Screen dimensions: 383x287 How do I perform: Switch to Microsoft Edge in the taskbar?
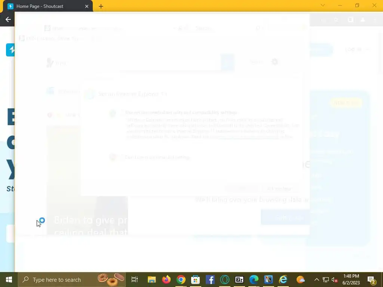pyautogui.click(x=254, y=280)
